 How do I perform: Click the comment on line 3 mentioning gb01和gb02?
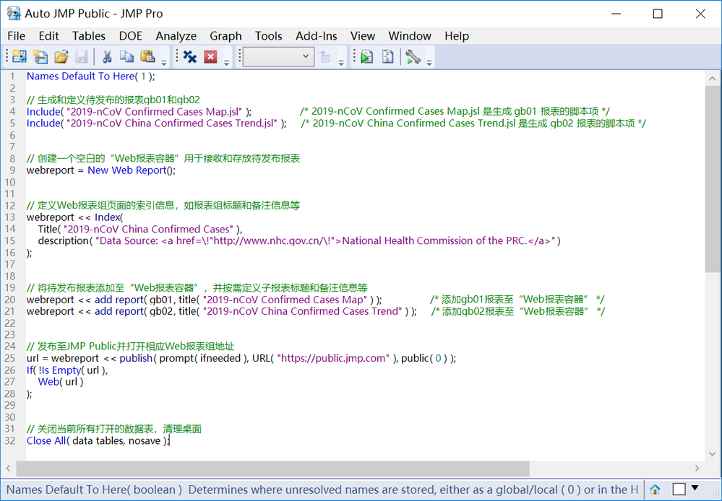click(113, 100)
